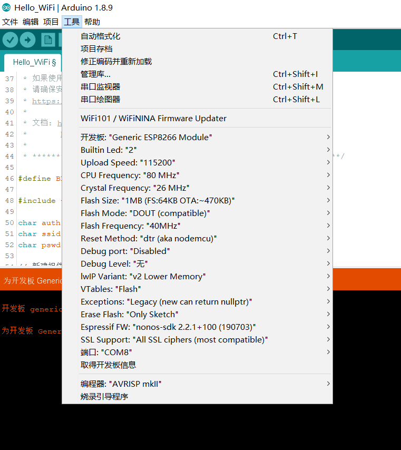This screenshot has width=401, height=450.
Task: Expand the 端口 COM8 submenu
Action: tap(197, 352)
